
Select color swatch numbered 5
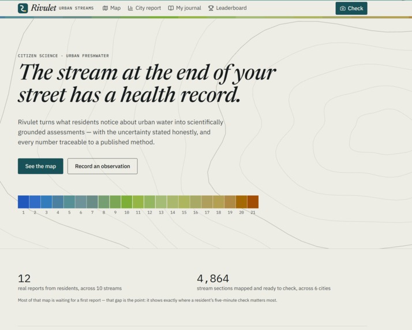(x=69, y=202)
